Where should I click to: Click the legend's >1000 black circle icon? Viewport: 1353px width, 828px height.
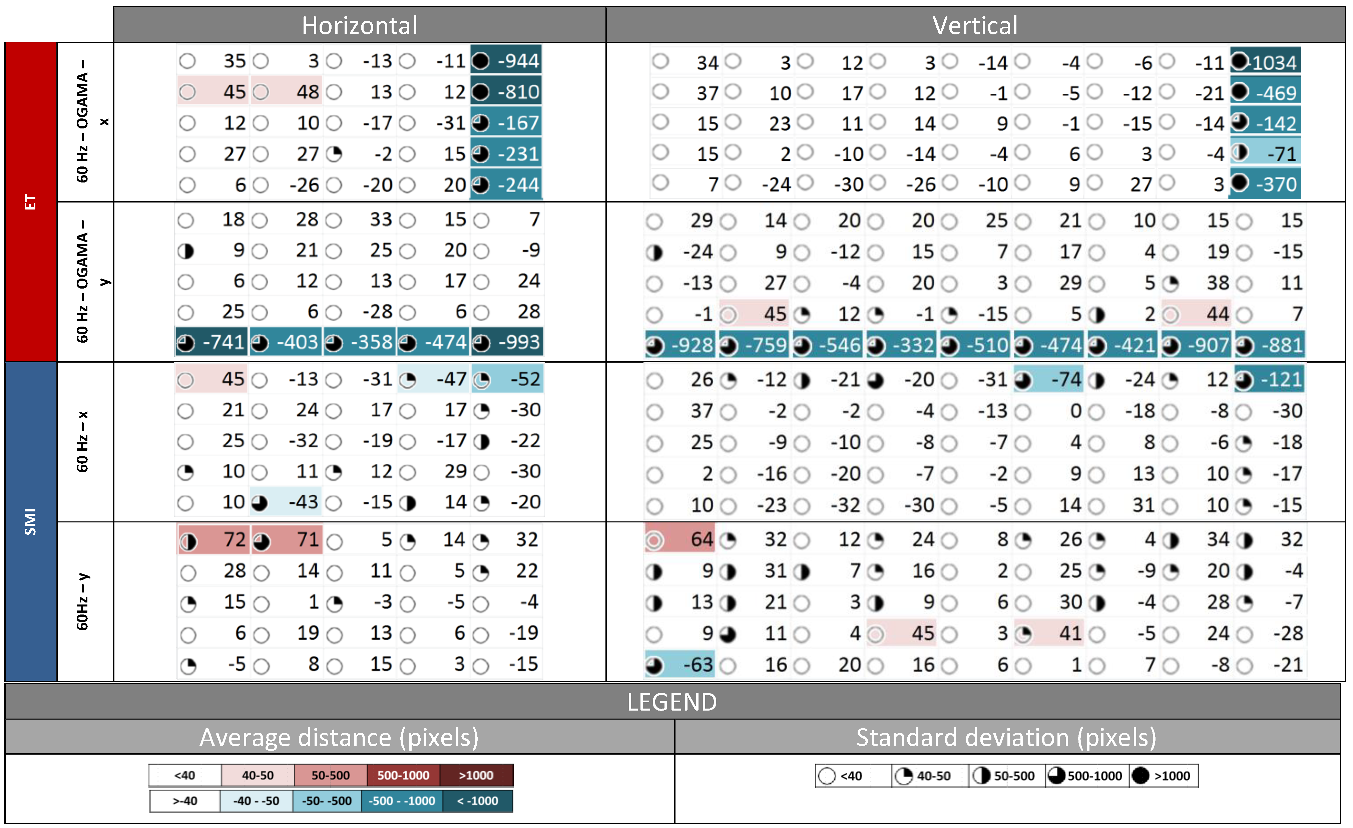coord(1141,776)
